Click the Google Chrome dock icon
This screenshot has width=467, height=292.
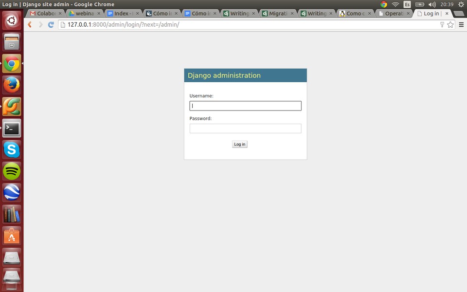click(12, 63)
